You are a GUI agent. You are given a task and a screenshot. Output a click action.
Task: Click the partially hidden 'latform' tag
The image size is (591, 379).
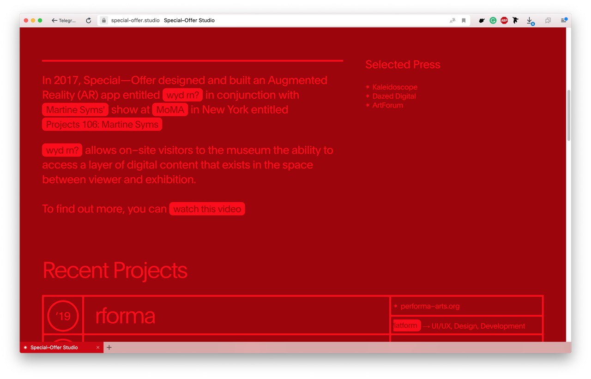click(406, 325)
